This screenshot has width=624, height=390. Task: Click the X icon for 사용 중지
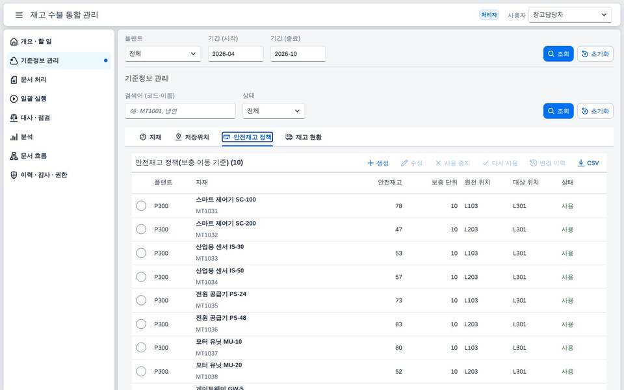438,162
